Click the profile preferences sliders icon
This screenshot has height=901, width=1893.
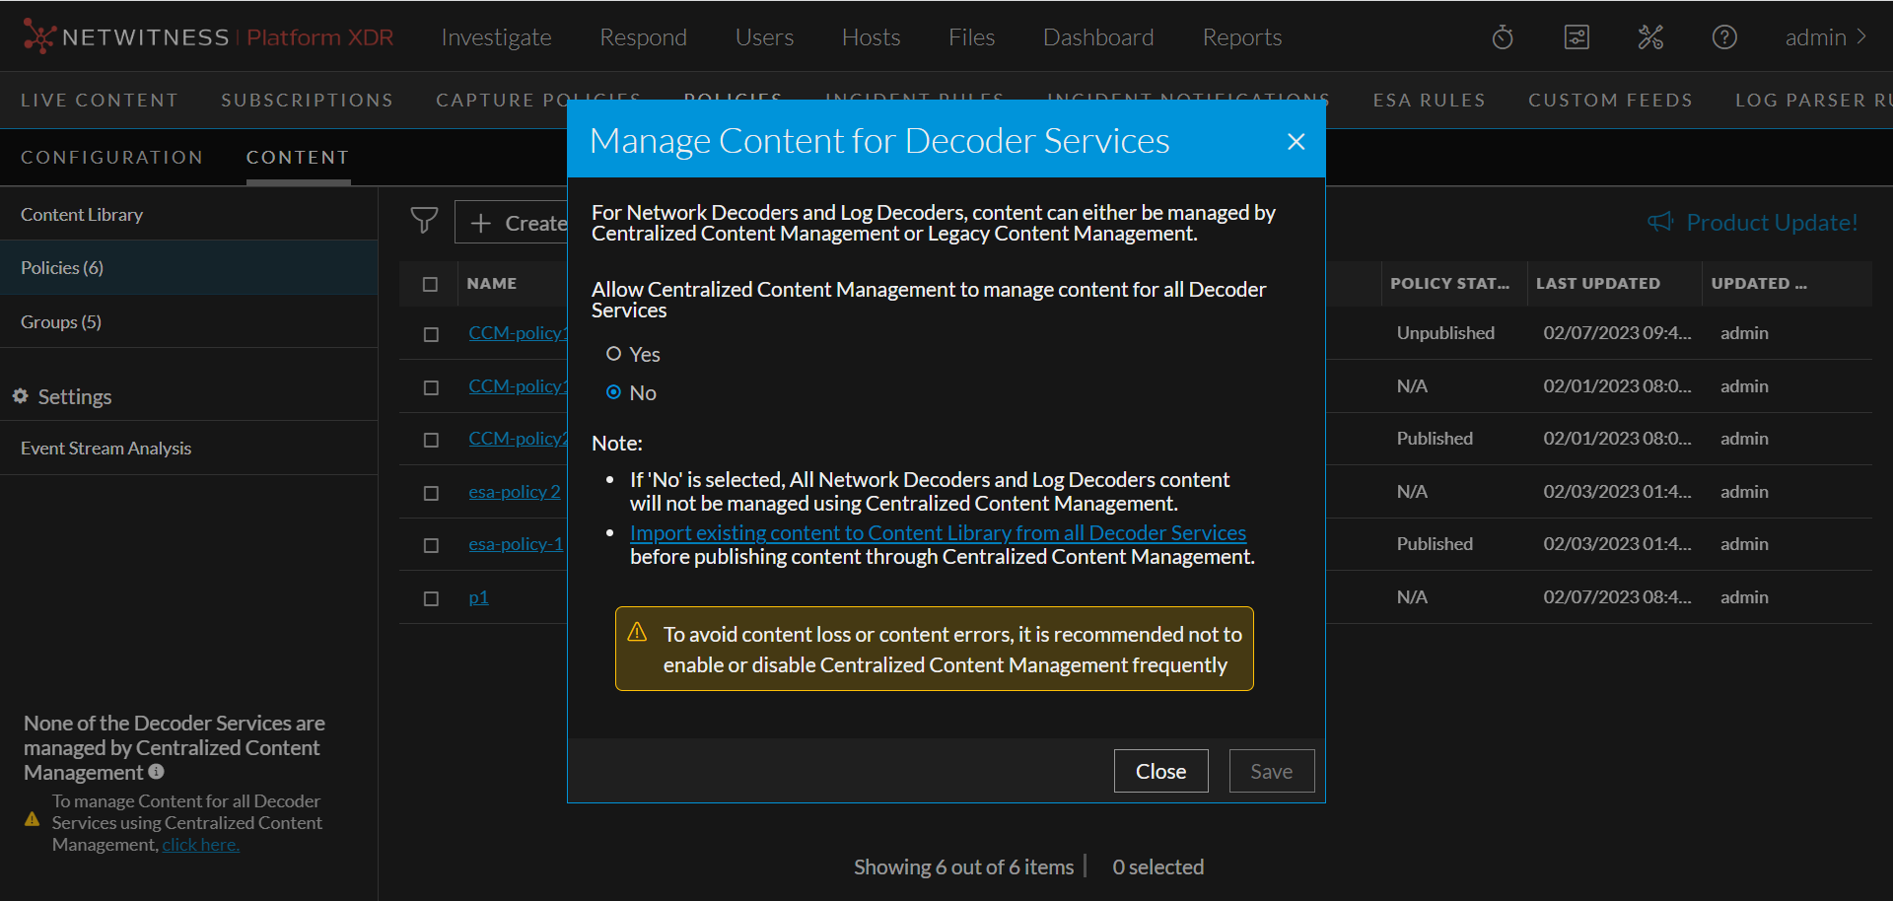[x=1576, y=36]
